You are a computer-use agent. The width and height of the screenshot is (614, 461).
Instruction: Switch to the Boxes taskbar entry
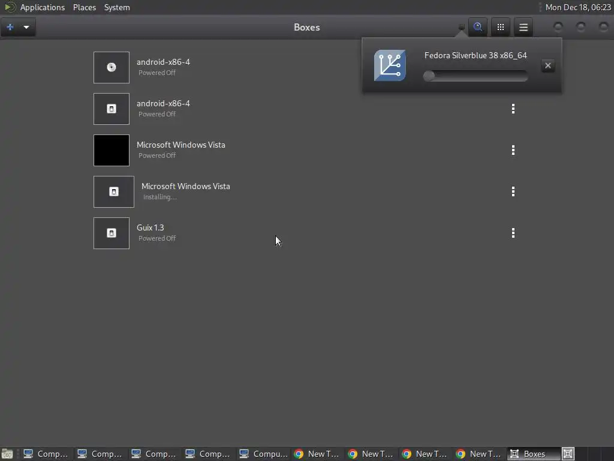pyautogui.click(x=533, y=454)
